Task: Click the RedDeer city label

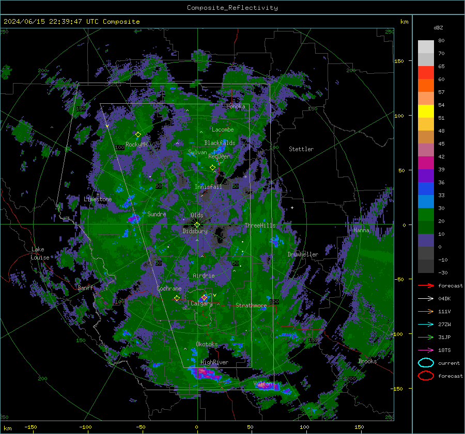Action: pyautogui.click(x=219, y=156)
